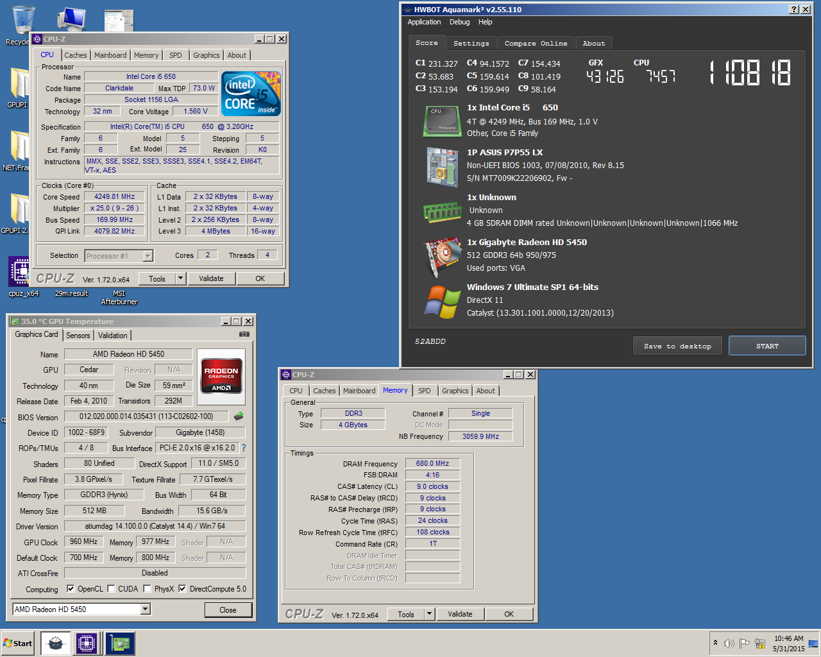Open the Settings tab in Aquamark
The image size is (821, 657).
pyautogui.click(x=471, y=43)
